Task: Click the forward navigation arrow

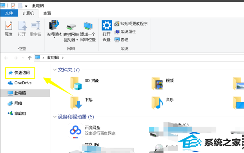Action: [16, 58]
